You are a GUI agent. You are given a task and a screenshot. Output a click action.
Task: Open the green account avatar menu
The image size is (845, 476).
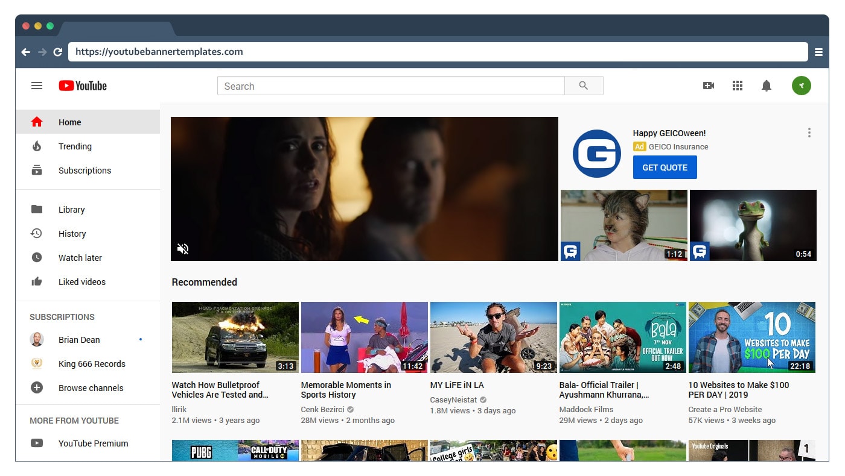point(802,86)
